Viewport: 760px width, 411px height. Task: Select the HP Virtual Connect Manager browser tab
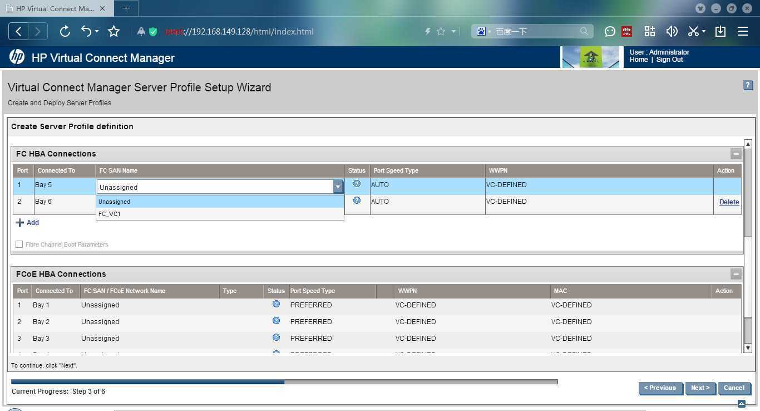pyautogui.click(x=56, y=8)
